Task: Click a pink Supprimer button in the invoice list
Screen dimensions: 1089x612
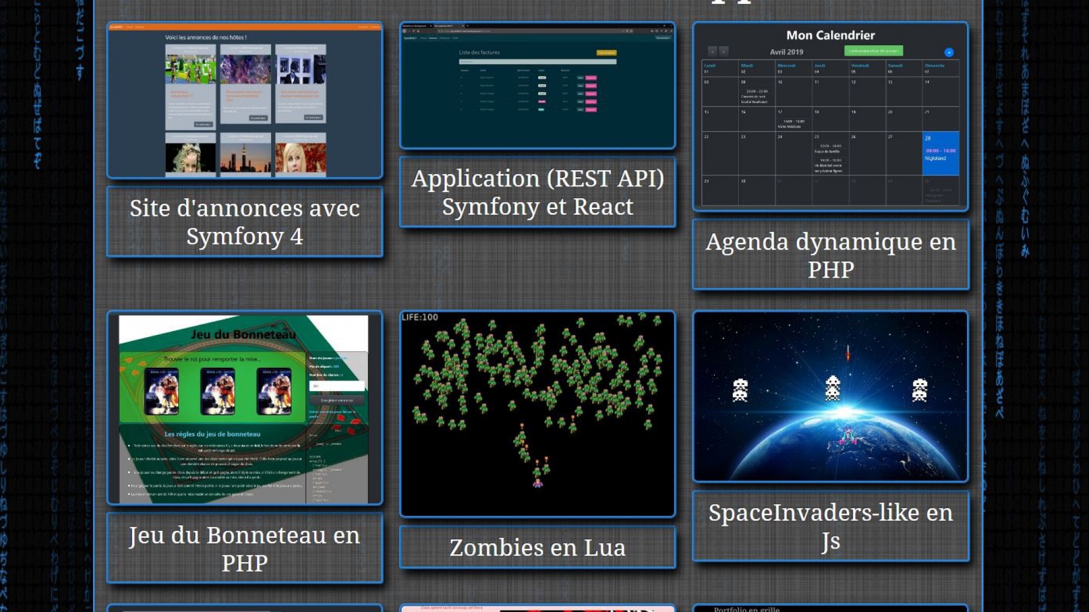Action: [x=591, y=78]
